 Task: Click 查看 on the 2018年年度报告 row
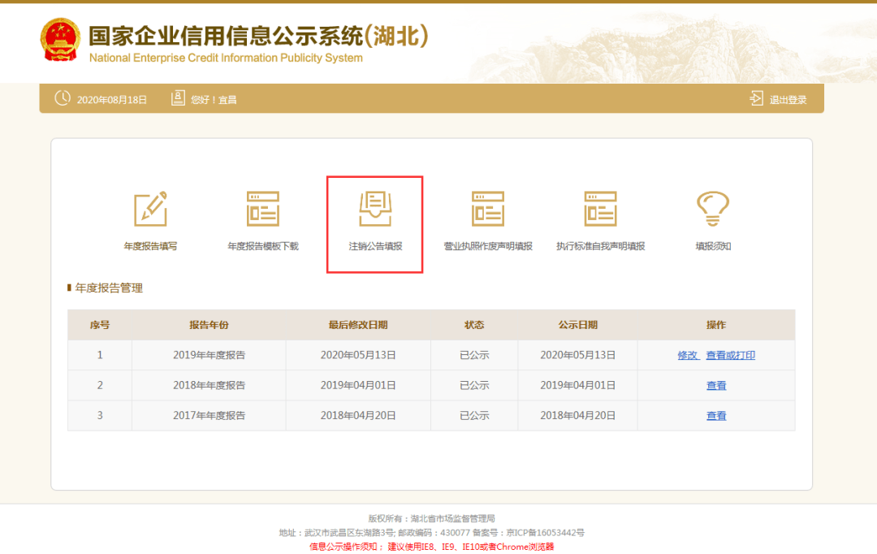click(x=715, y=385)
